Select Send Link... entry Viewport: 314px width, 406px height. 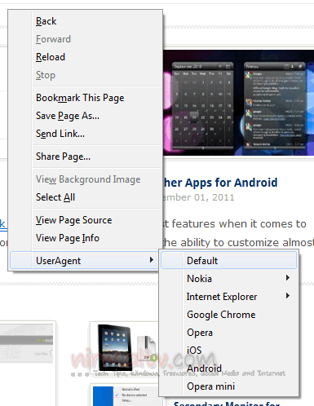86,134
